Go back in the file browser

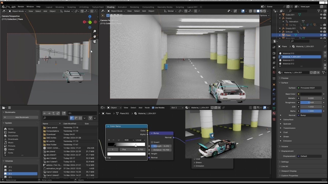click(x=45, y=113)
